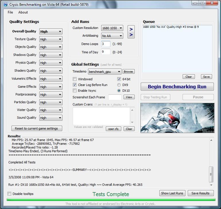Click the Screenshot Each Frame field
The image size is (221, 209).
coord(115,97)
